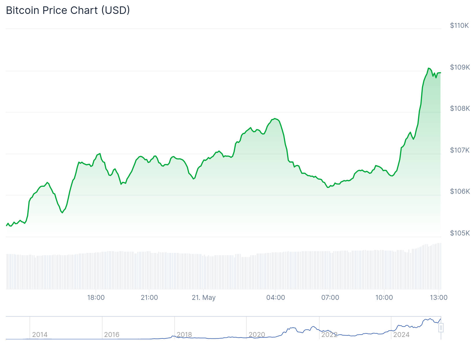
Task: Click the $110K price axis label
Action: [459, 26]
